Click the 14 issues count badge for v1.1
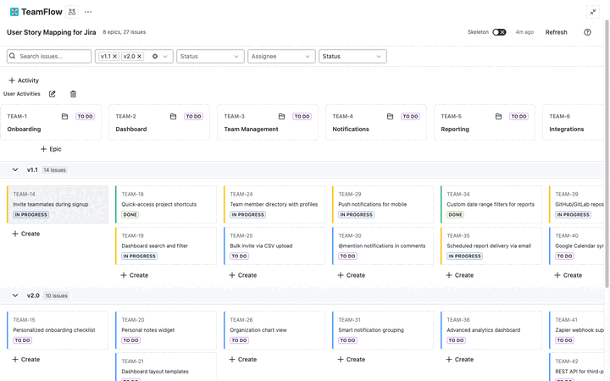Screen dimensions: 610x381 click(x=54, y=170)
